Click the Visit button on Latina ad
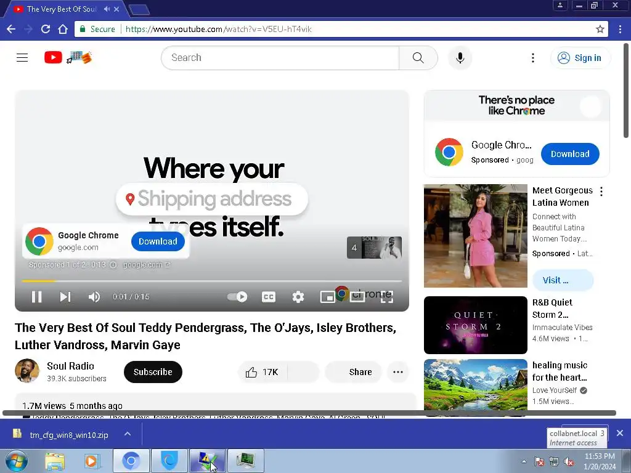The width and height of the screenshot is (631, 473). [563, 280]
